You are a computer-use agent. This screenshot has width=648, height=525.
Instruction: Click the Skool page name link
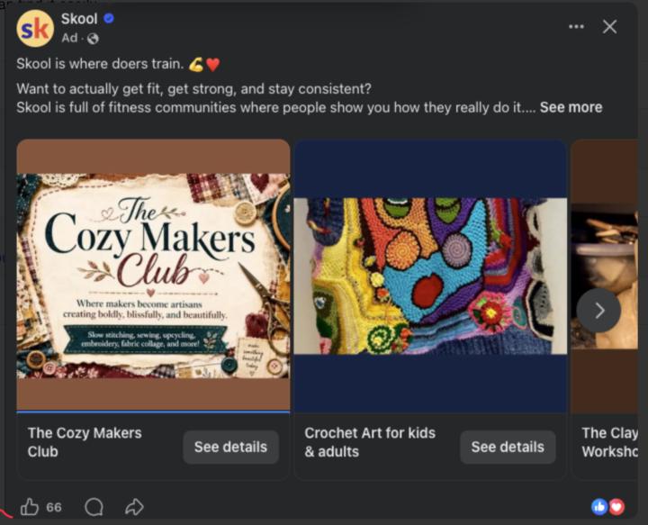tap(79, 19)
